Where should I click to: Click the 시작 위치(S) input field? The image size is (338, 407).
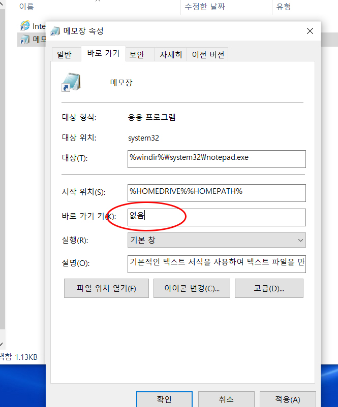pos(217,193)
